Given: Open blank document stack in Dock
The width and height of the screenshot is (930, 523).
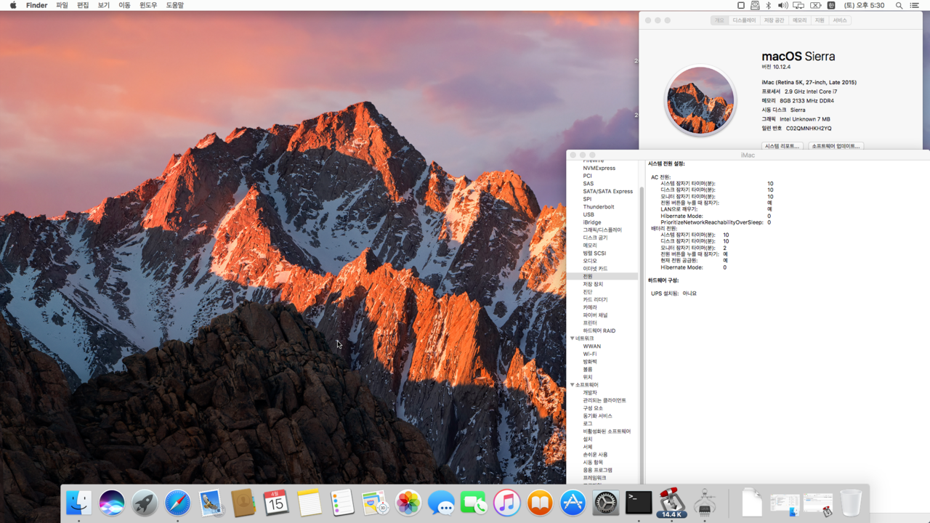Looking at the screenshot, I should (752, 503).
